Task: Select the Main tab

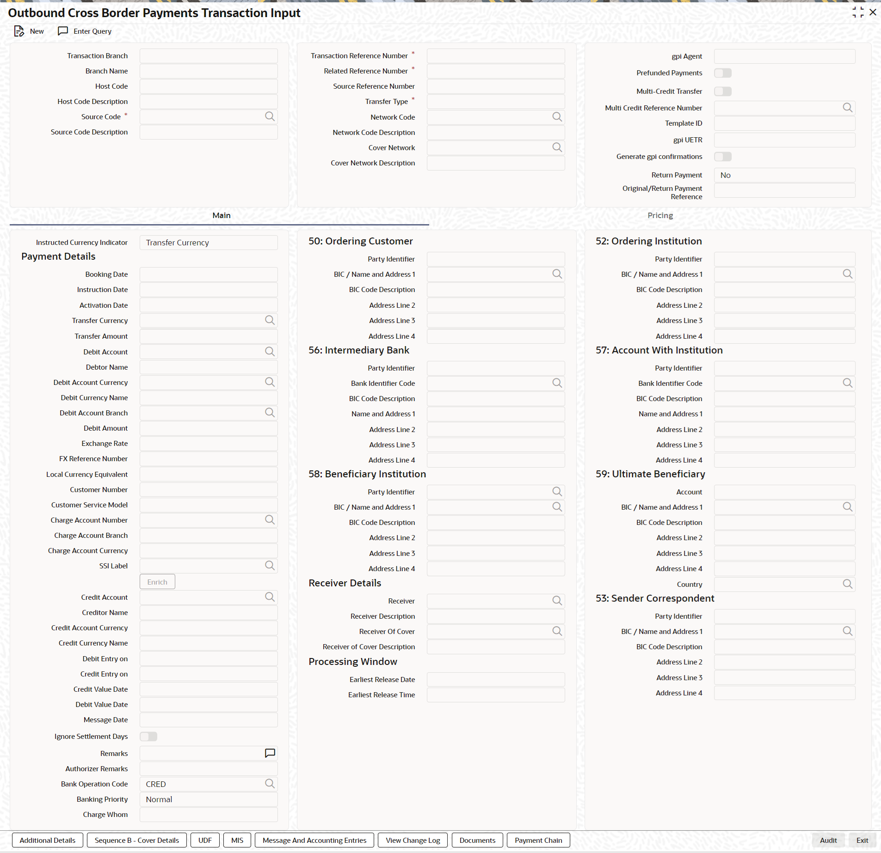Action: [221, 215]
